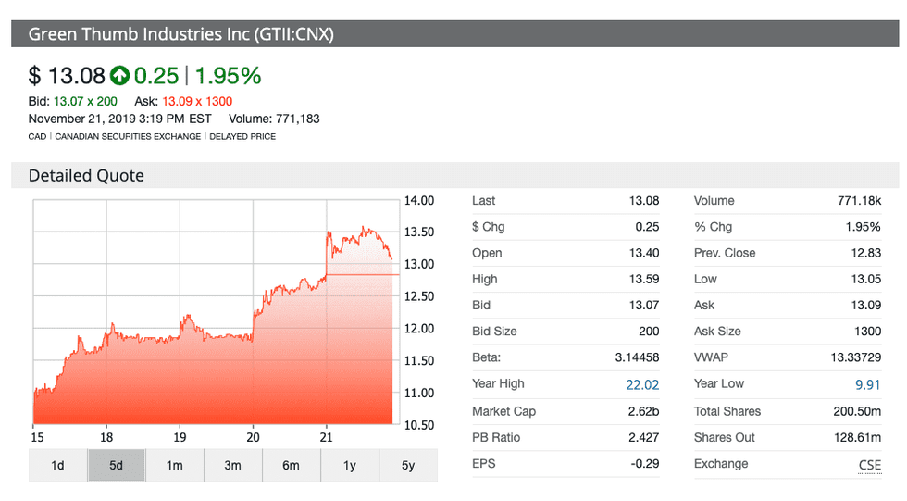907x501 pixels.
Task: Open the 5y chart view
Action: coord(407,465)
